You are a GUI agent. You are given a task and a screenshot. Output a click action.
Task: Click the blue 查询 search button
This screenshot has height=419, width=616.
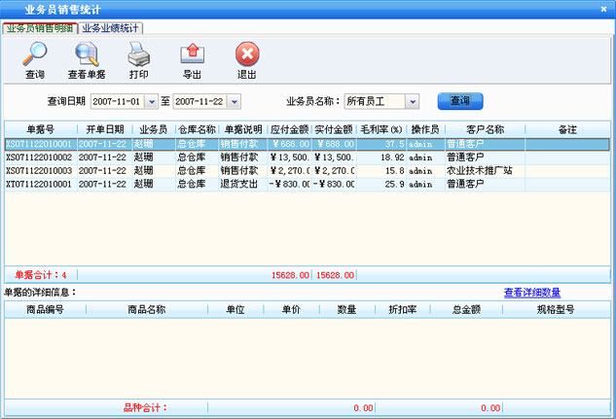coord(459,101)
